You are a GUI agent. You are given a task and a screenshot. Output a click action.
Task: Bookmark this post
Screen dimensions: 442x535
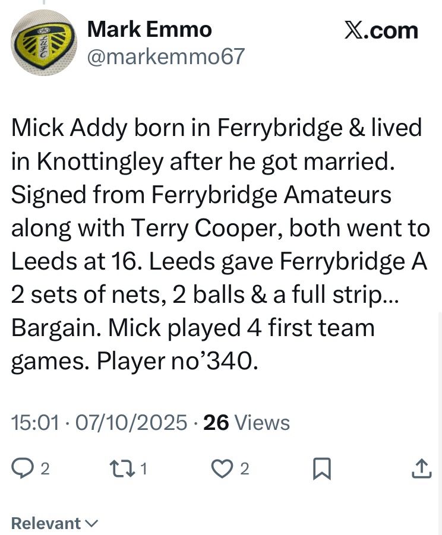click(x=321, y=469)
